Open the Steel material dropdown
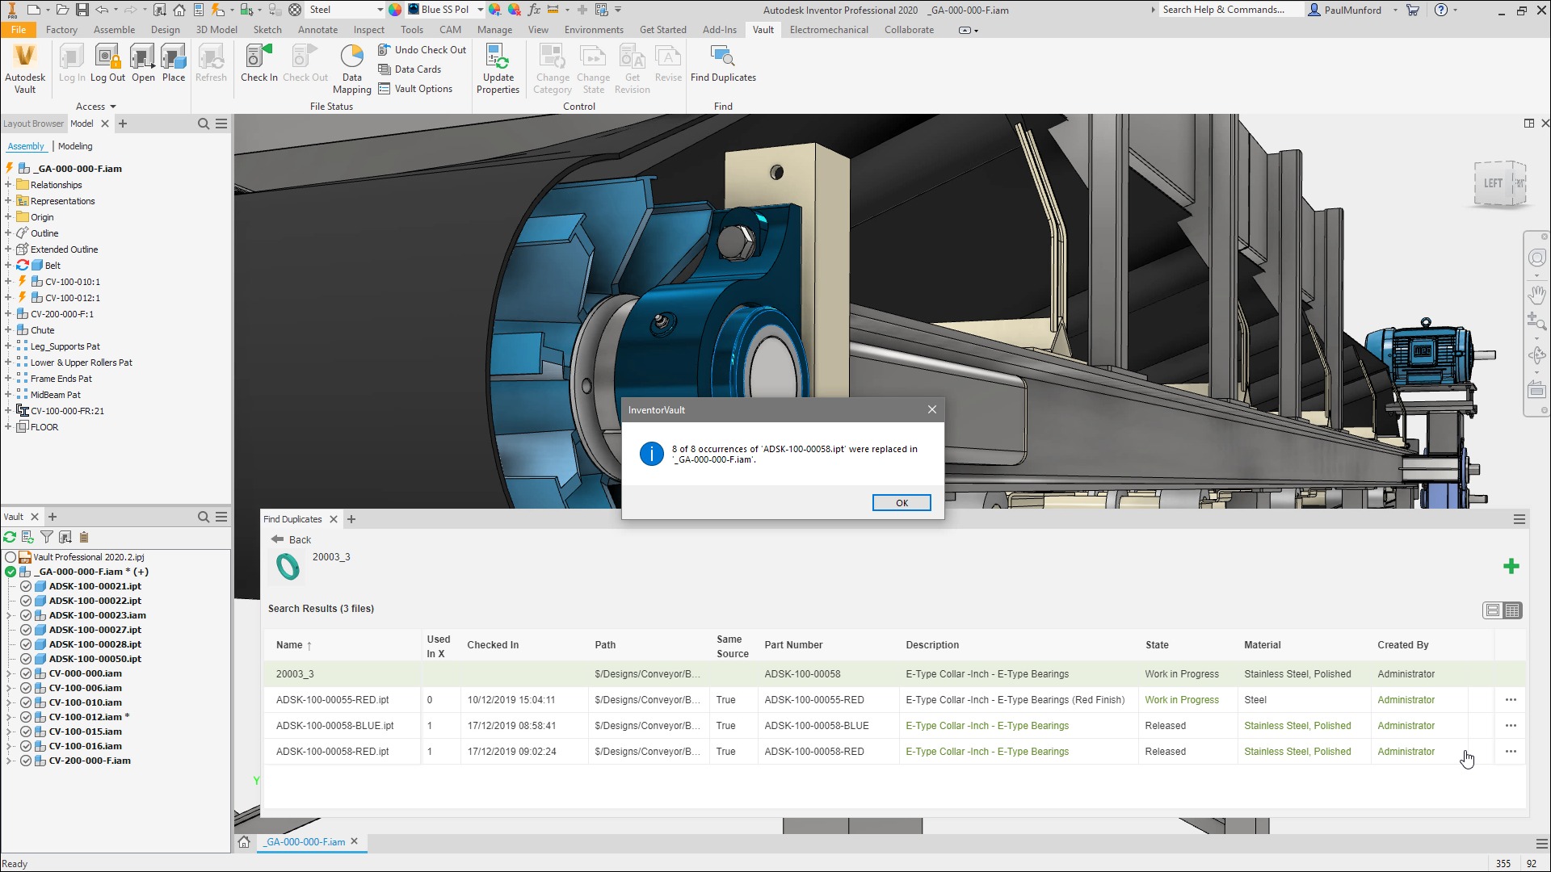Viewport: 1551px width, 872px height. coord(380,10)
